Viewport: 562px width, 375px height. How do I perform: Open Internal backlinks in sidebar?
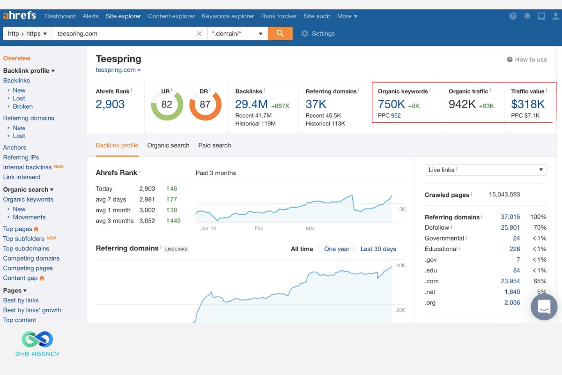click(28, 167)
